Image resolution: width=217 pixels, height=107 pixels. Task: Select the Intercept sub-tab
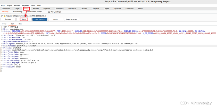5,12
